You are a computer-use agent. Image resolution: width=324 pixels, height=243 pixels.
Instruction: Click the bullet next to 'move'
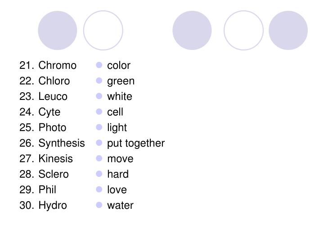coord(99,158)
